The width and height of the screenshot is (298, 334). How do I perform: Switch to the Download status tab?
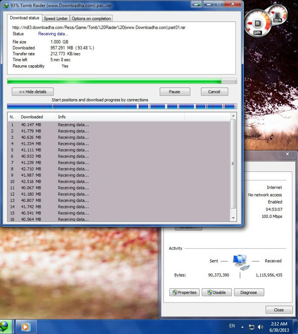[x=24, y=18]
